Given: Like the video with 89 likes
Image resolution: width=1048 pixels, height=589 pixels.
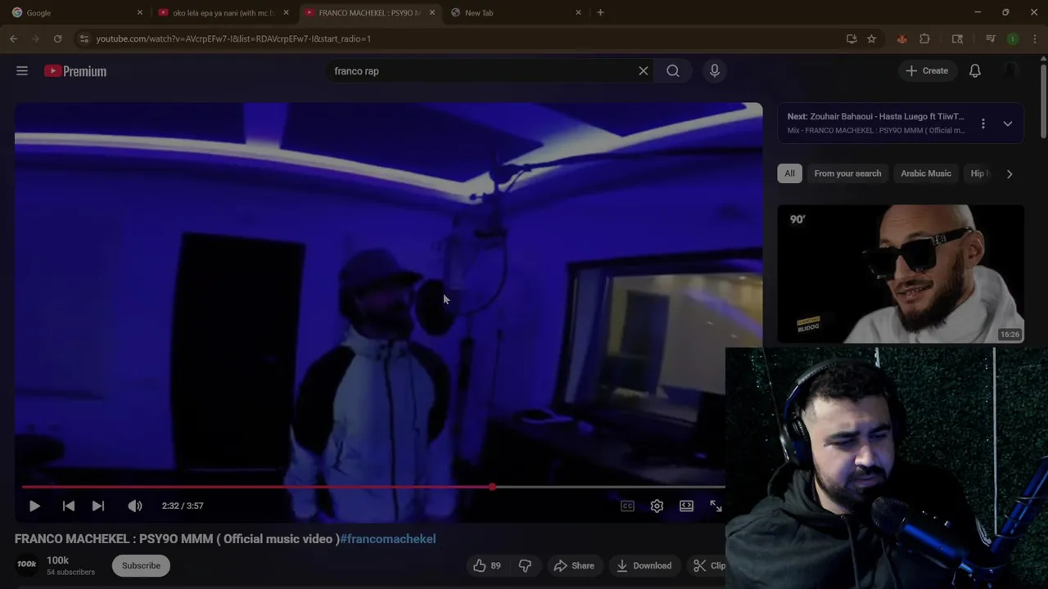Looking at the screenshot, I should click(x=486, y=565).
